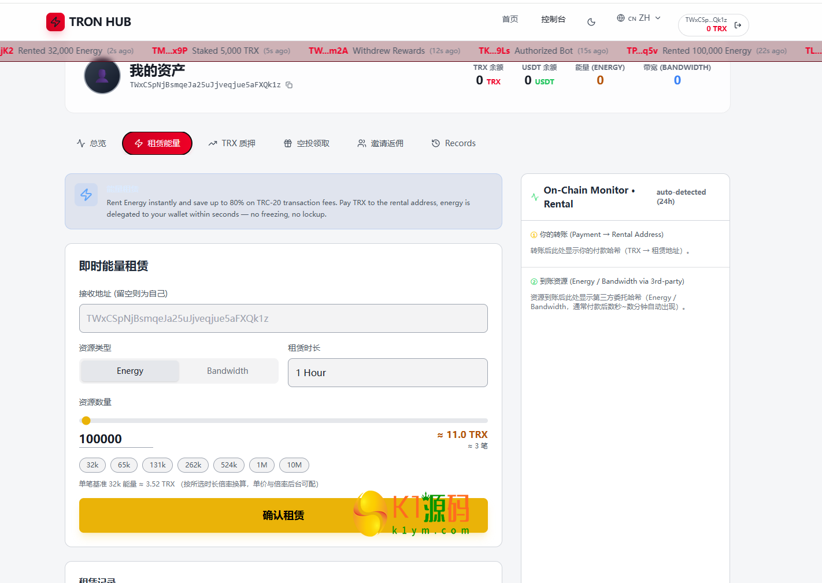The height and width of the screenshot is (583, 822).
Task: Select Bandwidth resource type
Action: pyautogui.click(x=228, y=371)
